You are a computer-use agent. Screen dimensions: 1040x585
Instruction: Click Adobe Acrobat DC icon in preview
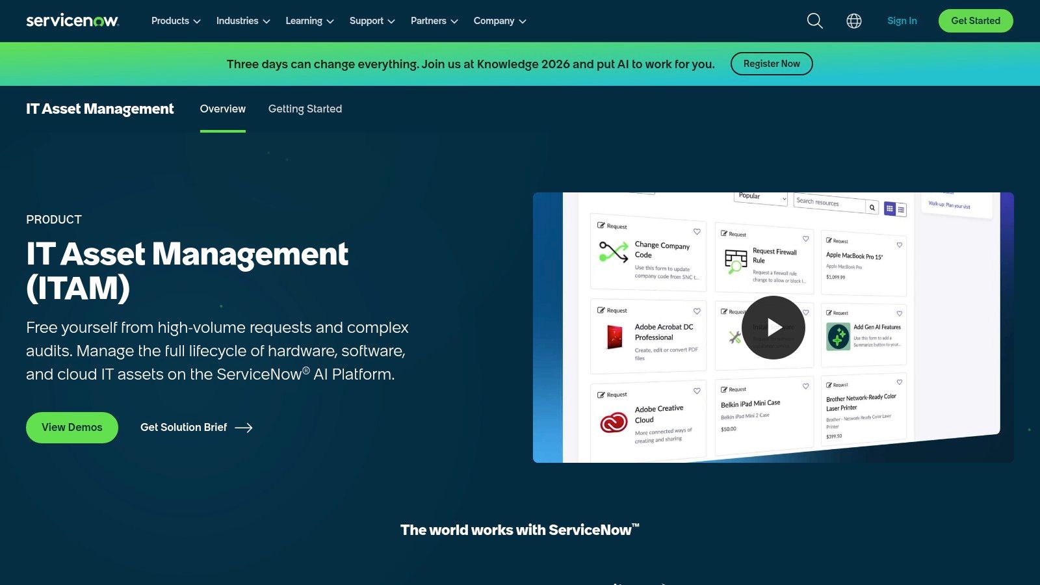(x=614, y=337)
